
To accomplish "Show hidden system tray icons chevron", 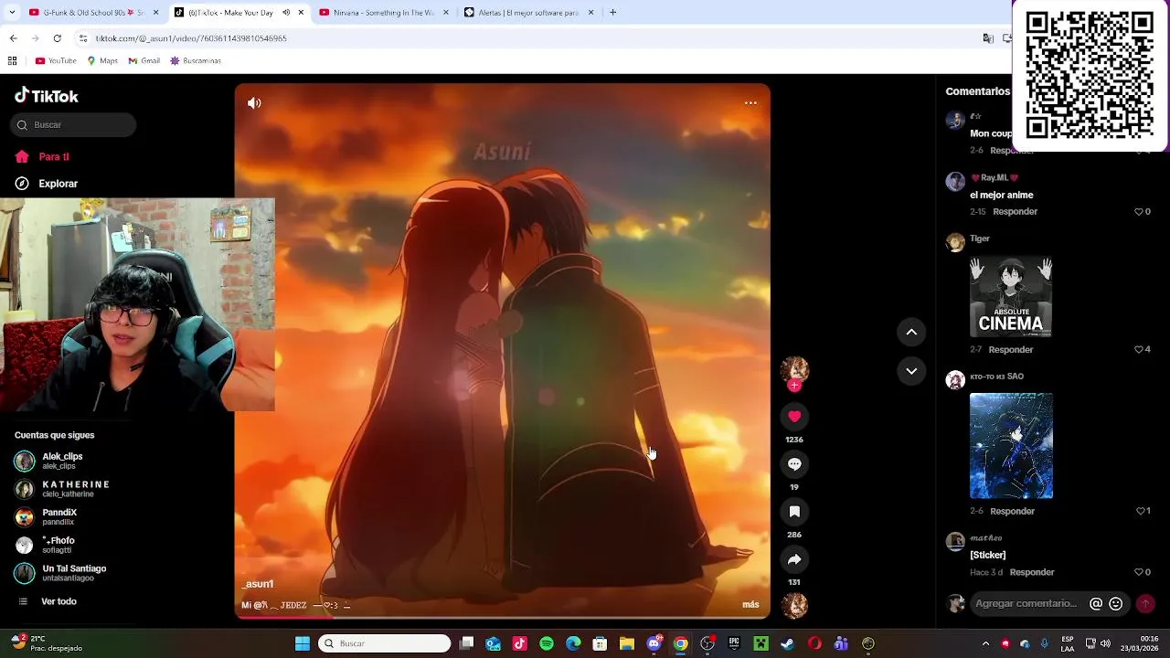I will [985, 643].
